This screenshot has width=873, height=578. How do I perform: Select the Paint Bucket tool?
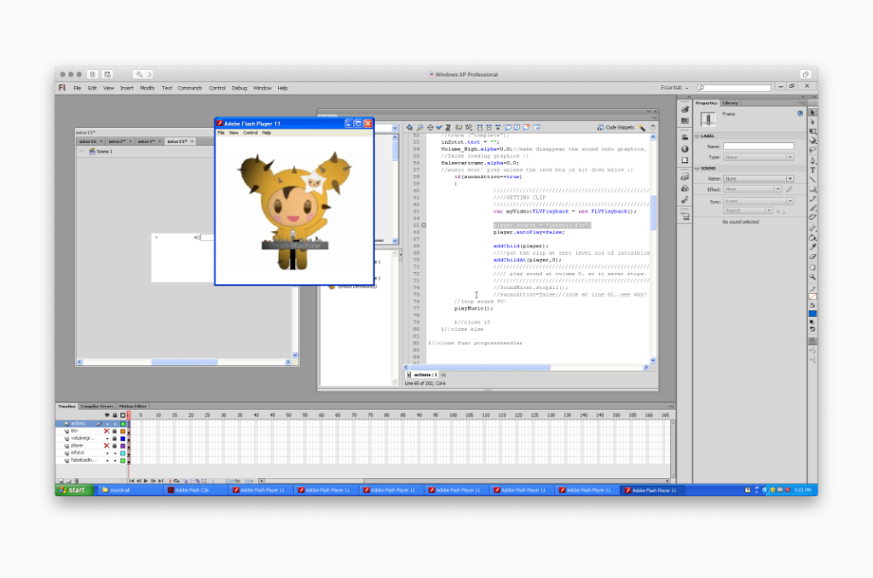pyautogui.click(x=812, y=238)
